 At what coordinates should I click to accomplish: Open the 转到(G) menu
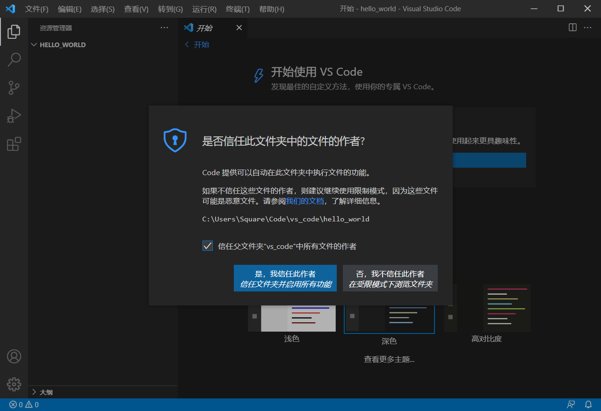pos(170,9)
